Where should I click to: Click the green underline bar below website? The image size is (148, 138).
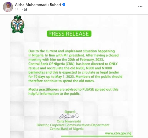tap(97, 136)
